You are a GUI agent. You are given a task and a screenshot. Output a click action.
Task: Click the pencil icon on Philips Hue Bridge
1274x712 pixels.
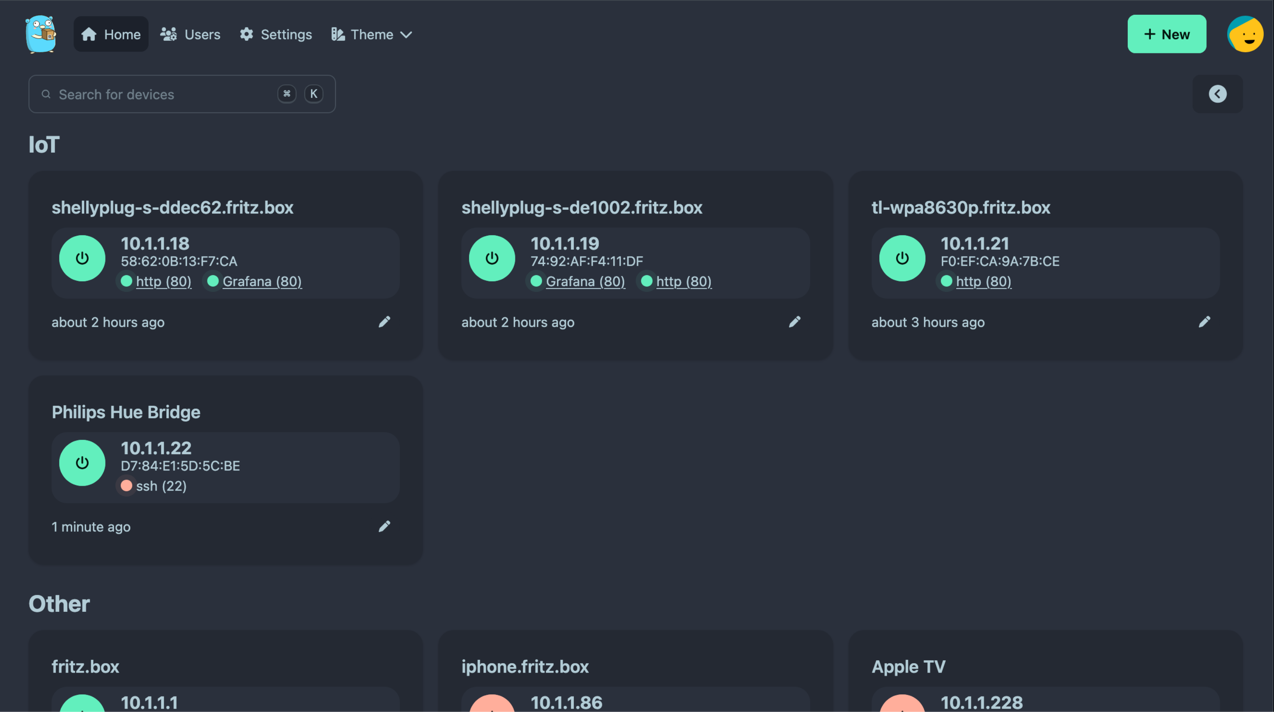(384, 526)
